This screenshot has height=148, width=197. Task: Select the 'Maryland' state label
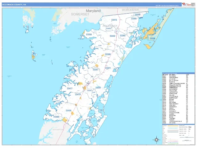[93, 11]
